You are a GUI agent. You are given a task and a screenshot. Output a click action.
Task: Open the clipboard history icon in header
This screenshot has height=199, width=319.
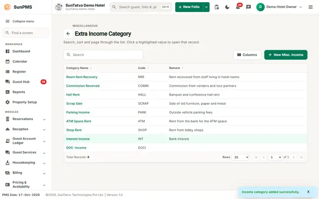coord(217,7)
